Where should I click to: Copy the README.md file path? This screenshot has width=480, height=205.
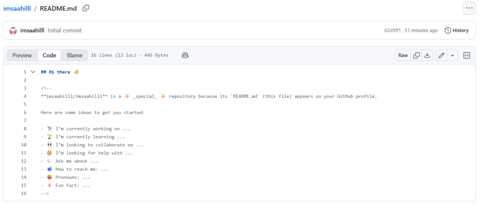point(86,8)
